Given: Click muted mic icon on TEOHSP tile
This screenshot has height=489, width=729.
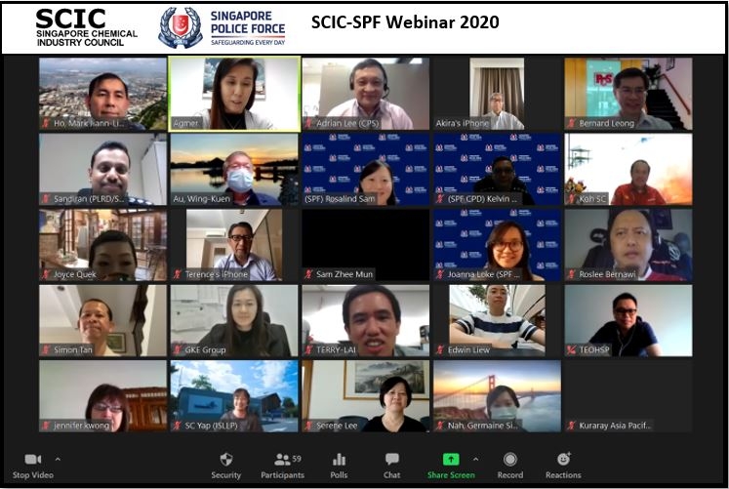Looking at the screenshot, I should [571, 349].
